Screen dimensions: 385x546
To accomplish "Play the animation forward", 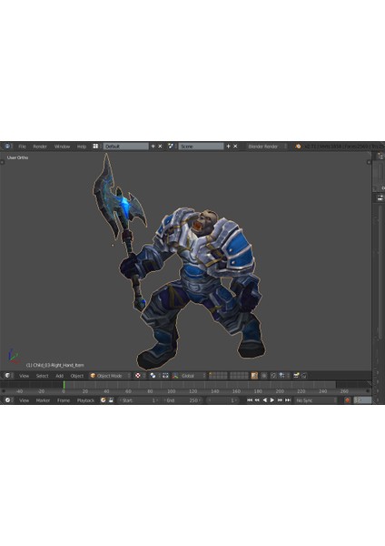I will (272, 400).
